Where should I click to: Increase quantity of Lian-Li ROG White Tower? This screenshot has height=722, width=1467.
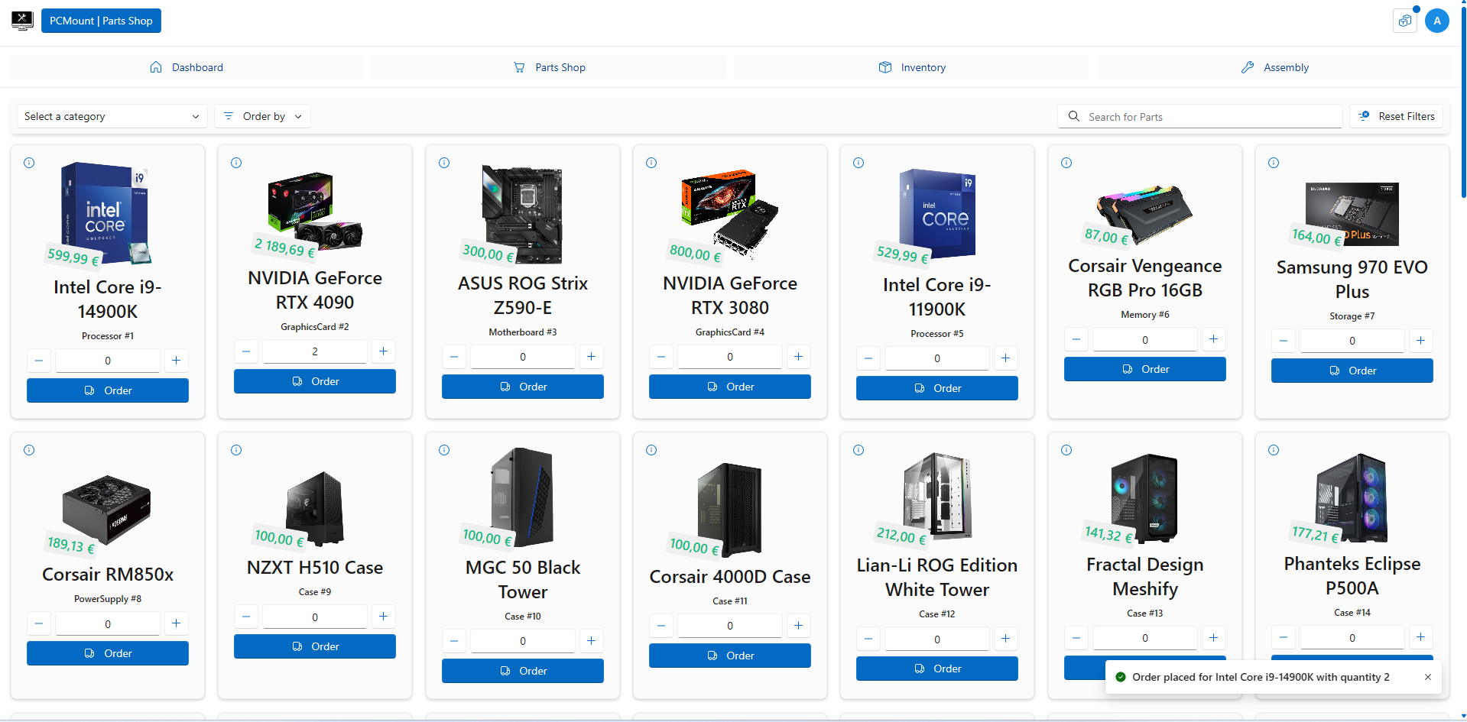pos(1005,638)
